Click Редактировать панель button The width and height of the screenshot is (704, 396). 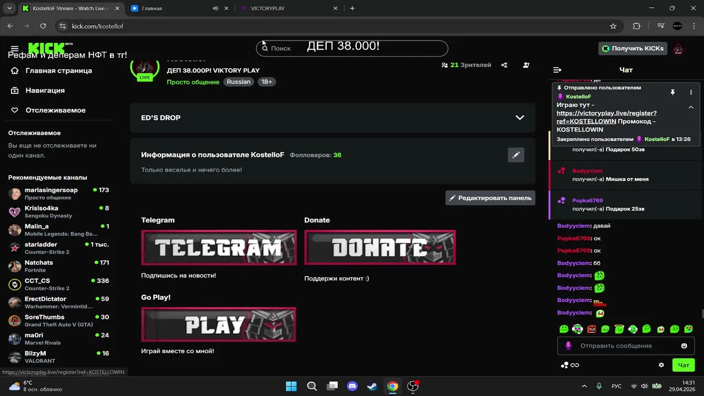pos(490,198)
